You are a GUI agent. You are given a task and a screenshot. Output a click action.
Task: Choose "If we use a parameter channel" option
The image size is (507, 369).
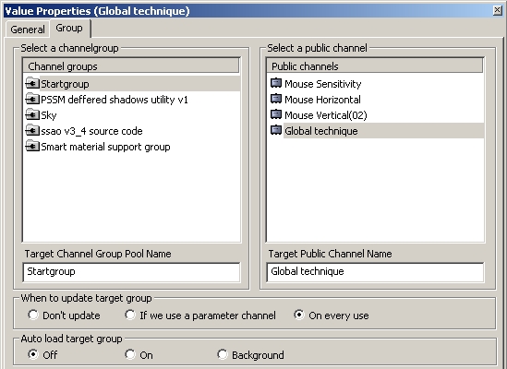[x=130, y=315]
